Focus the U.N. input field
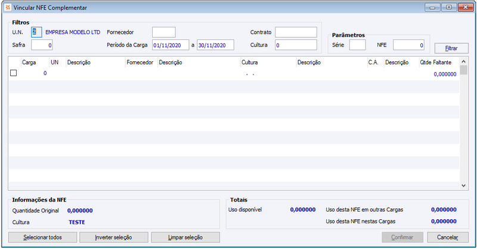This screenshot has height=249, width=477. (36, 32)
